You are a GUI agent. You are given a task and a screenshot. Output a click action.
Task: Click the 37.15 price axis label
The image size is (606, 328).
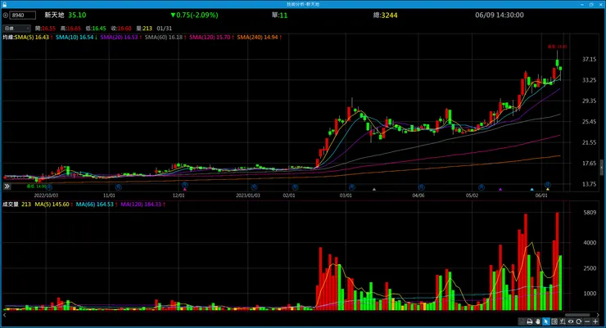point(589,60)
